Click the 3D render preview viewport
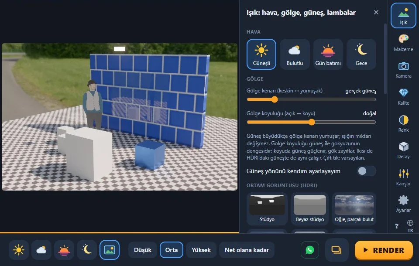The width and height of the screenshot is (419, 266). coord(120,117)
